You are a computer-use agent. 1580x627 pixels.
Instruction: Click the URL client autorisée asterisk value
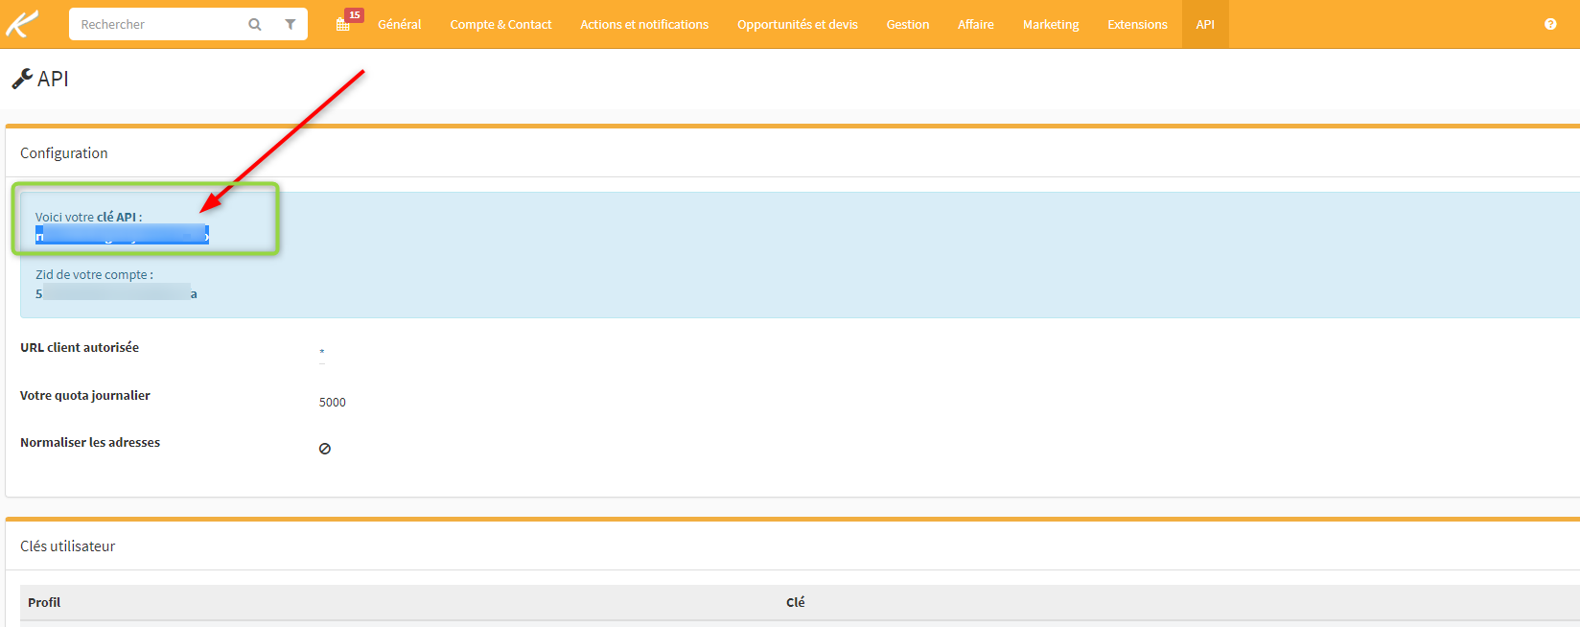point(322,353)
